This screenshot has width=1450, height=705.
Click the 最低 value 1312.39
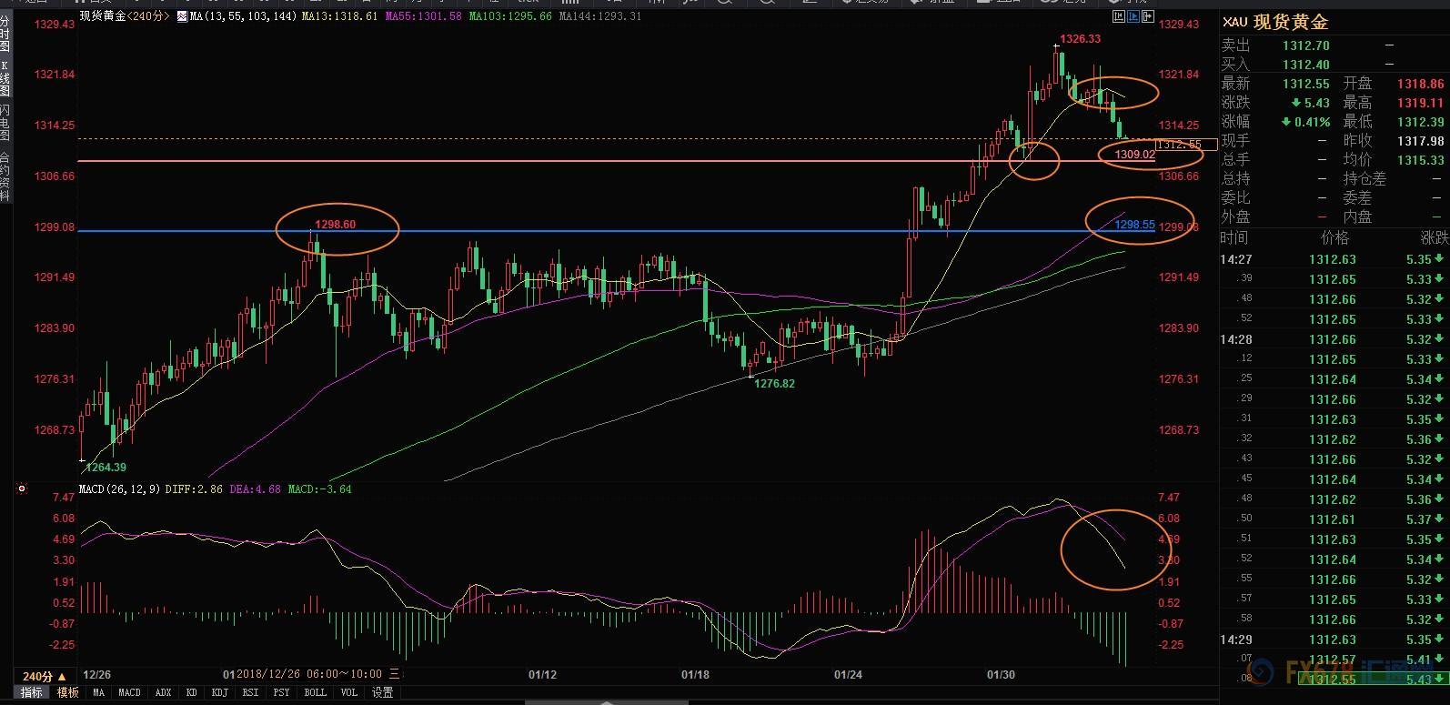coord(1420,122)
